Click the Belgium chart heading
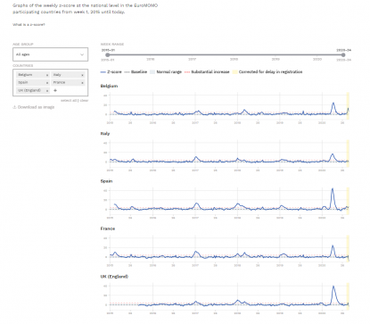The width and height of the screenshot is (370, 324). pos(109,86)
